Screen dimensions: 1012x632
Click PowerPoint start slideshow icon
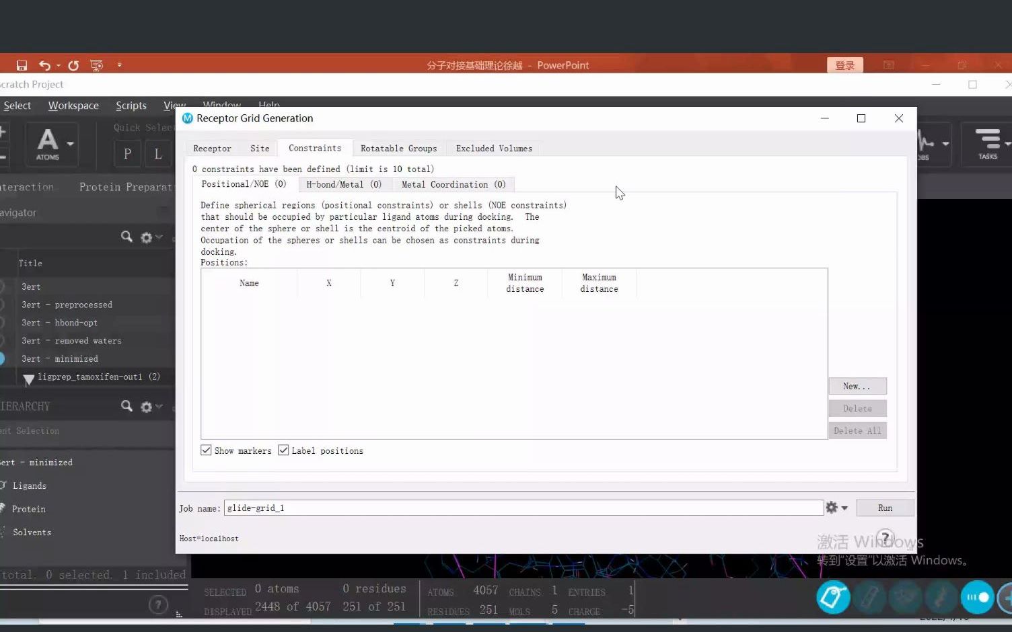(x=97, y=65)
